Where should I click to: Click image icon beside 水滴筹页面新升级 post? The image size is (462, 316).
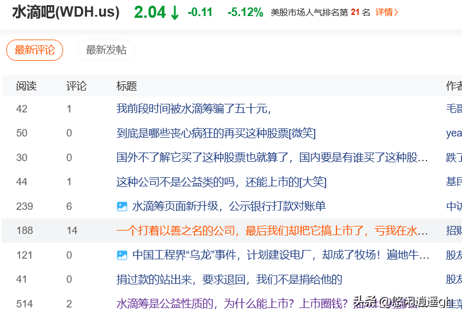coord(122,206)
